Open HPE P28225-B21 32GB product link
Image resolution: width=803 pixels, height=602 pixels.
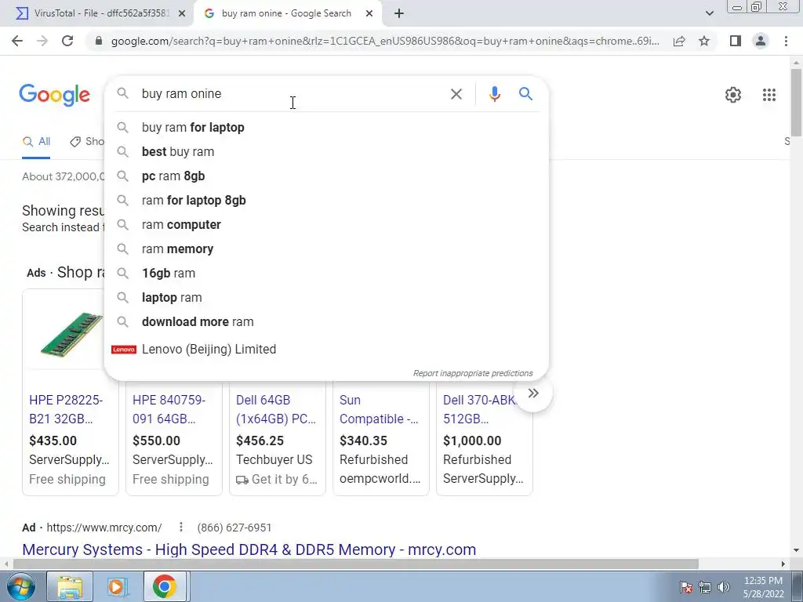(66, 409)
